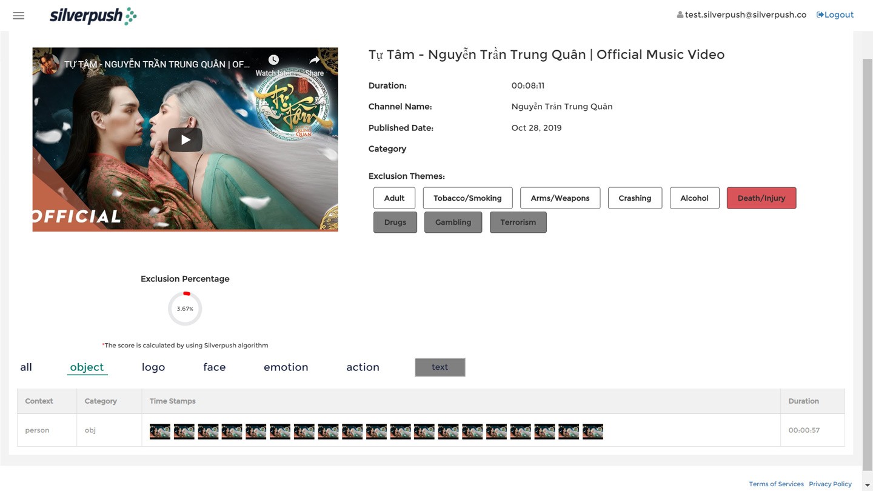Screen dimensions: 873x491
Task: Click the Silverpush logo
Action: [x=93, y=16]
